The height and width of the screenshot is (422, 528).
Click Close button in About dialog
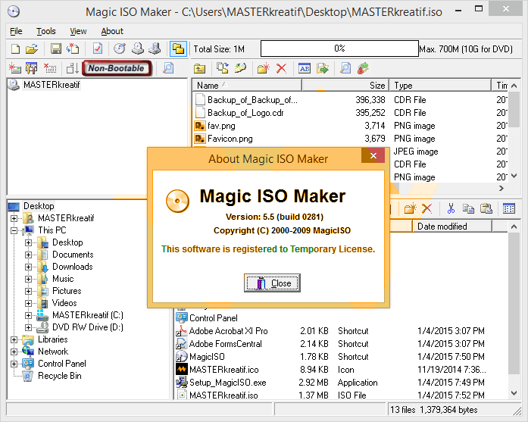pos(272,283)
